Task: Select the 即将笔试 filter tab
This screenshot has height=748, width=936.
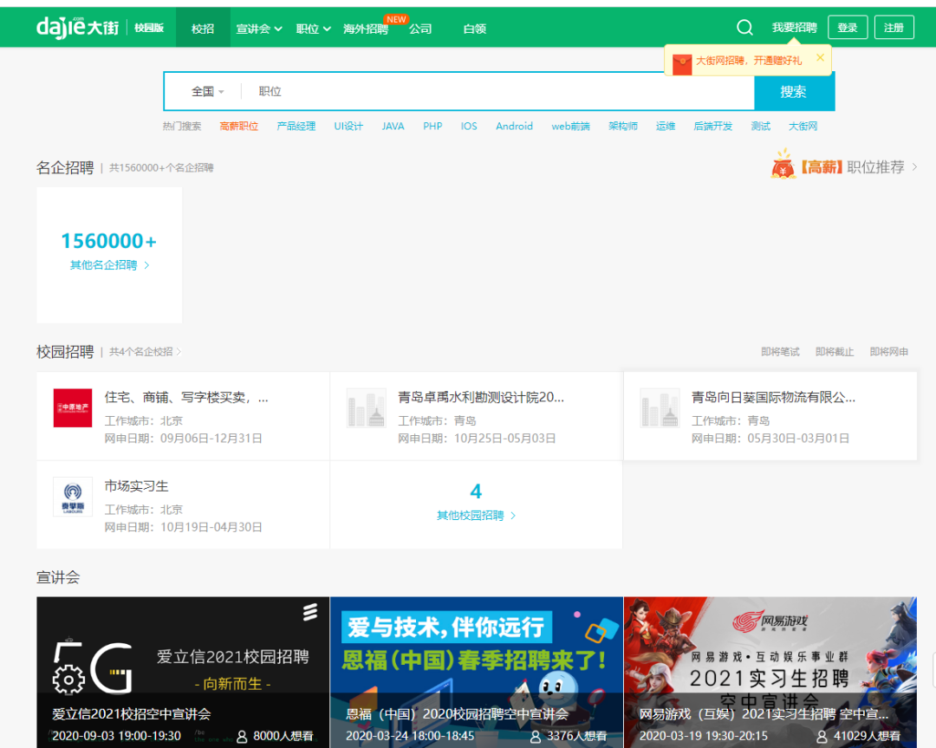Action: (780, 352)
